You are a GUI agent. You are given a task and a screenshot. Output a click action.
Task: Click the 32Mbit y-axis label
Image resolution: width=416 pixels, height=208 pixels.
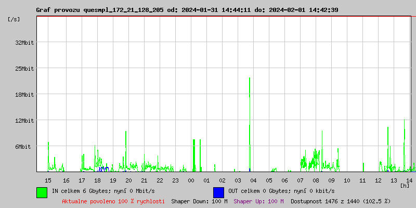pyautogui.click(x=24, y=43)
